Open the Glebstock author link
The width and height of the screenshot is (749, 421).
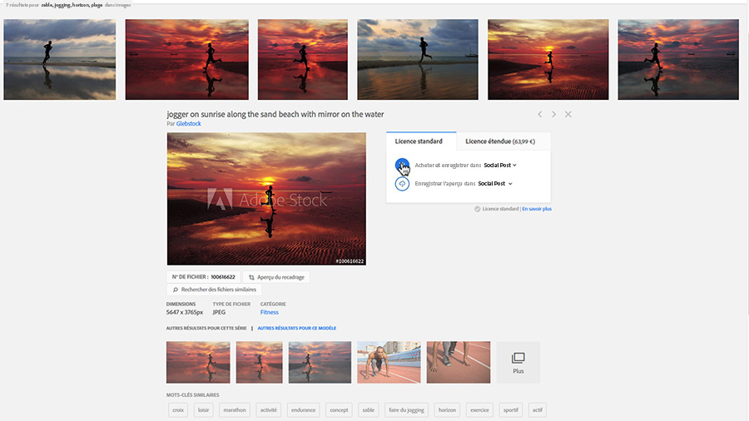pos(189,124)
